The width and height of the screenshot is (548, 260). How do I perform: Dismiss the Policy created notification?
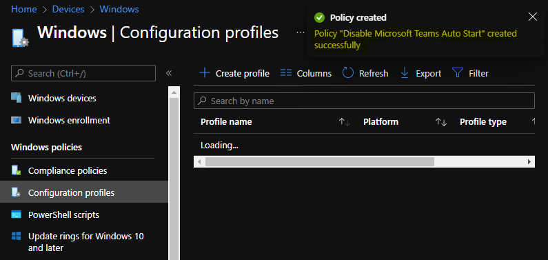tap(533, 17)
